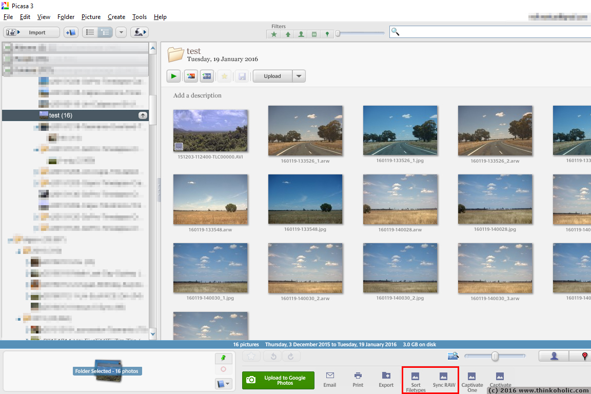
Task: Select thumbnail 160119-140030_2.jpg
Action: pos(400,268)
